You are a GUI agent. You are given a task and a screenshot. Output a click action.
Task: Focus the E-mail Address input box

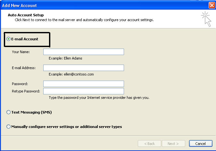point(83,68)
